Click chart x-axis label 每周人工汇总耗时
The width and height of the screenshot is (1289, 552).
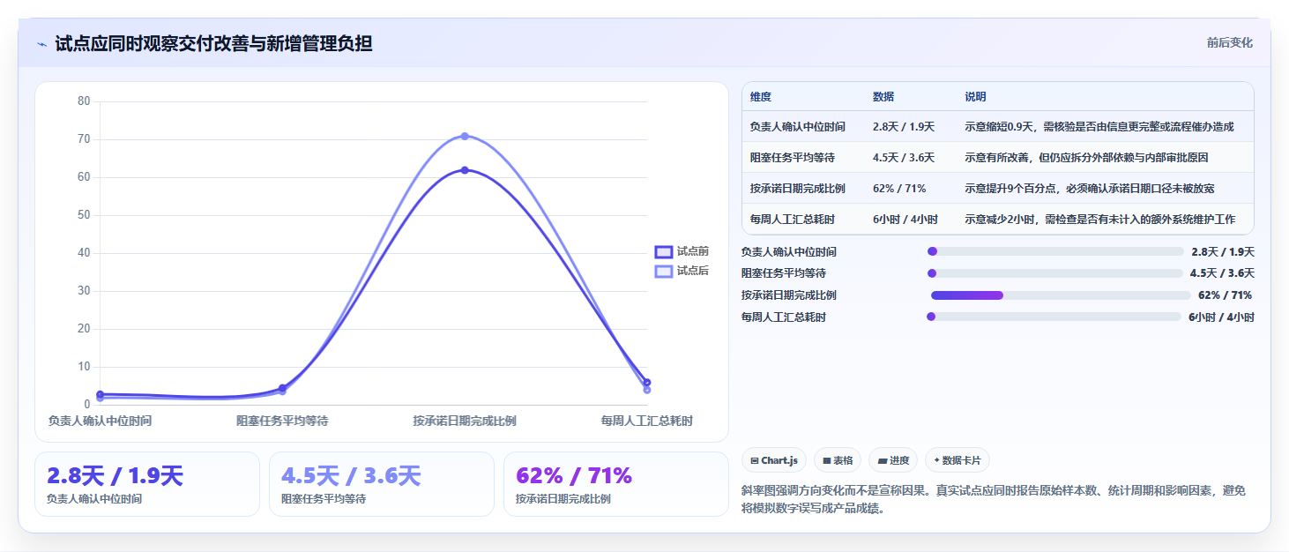tap(647, 421)
